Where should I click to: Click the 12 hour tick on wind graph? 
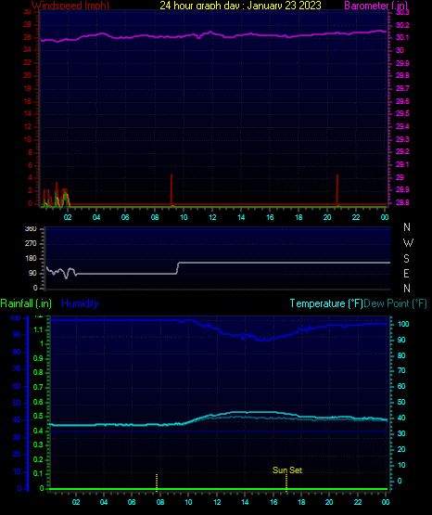[x=212, y=217]
